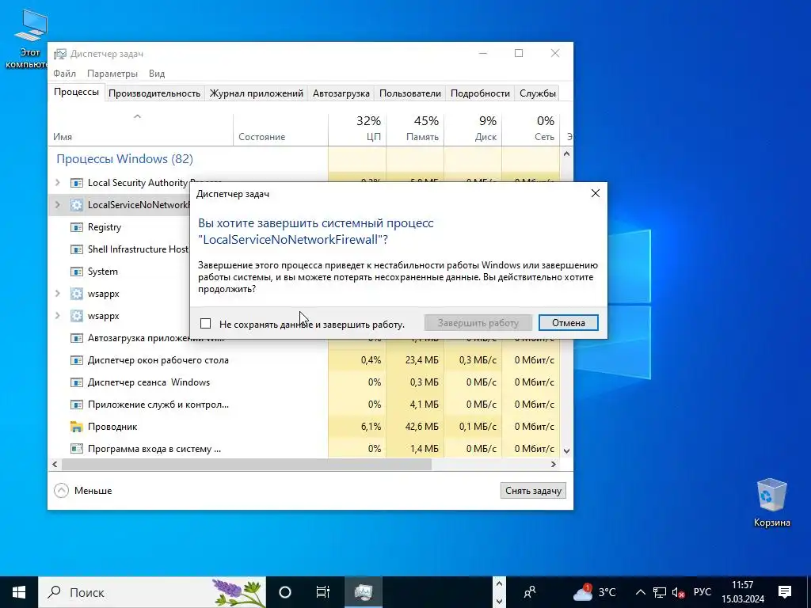Open the notification center icon
Image resolution: width=811 pixels, height=608 pixels.
tap(785, 592)
